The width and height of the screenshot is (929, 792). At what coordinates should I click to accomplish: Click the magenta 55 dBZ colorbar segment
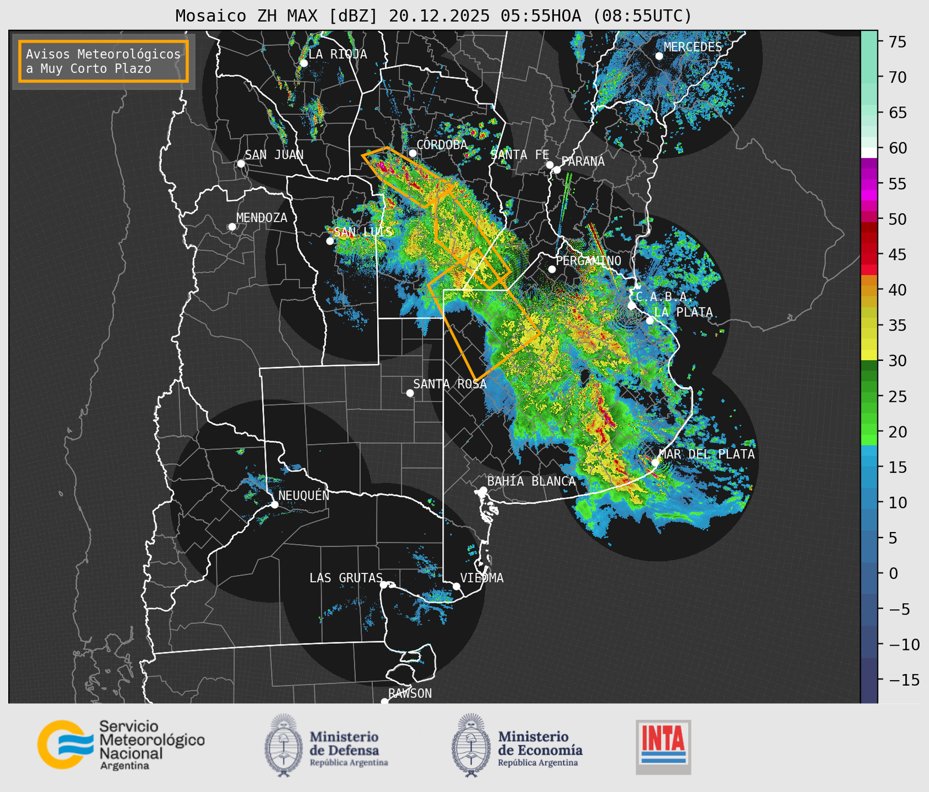click(869, 184)
